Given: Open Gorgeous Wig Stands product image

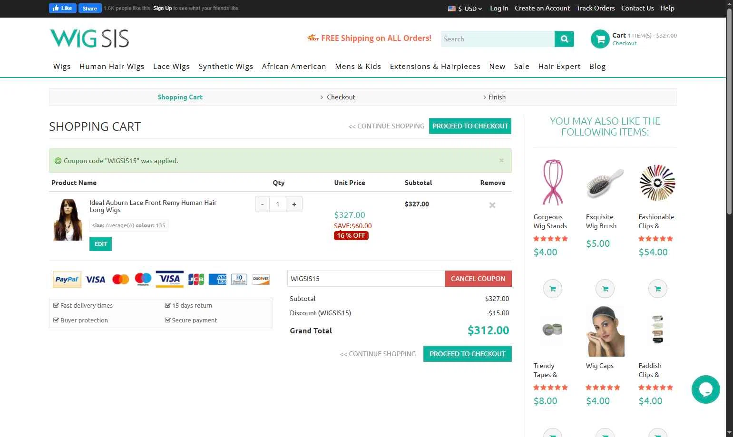Looking at the screenshot, I should pos(552,183).
